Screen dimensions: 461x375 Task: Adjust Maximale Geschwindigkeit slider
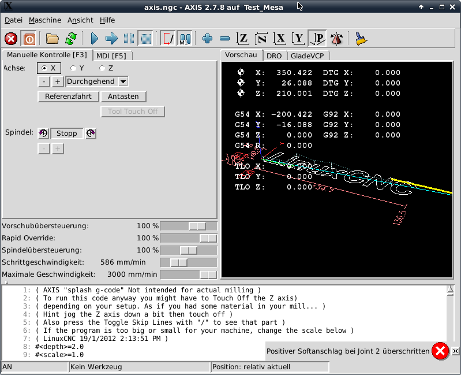(189, 274)
